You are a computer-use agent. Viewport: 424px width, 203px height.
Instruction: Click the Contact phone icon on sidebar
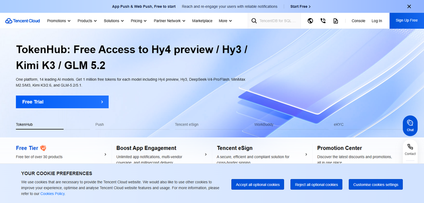tap(410, 147)
